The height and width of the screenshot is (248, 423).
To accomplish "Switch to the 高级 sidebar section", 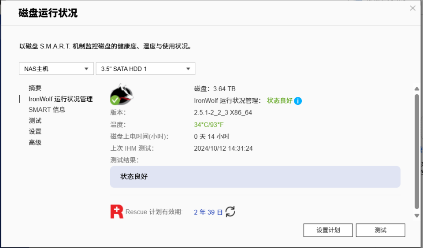I will (x=35, y=142).
